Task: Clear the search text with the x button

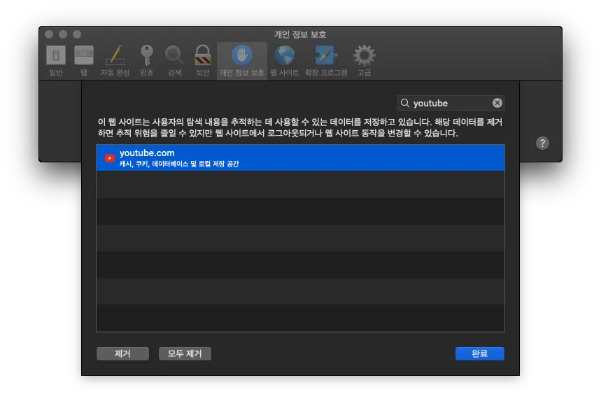Action: pos(497,103)
